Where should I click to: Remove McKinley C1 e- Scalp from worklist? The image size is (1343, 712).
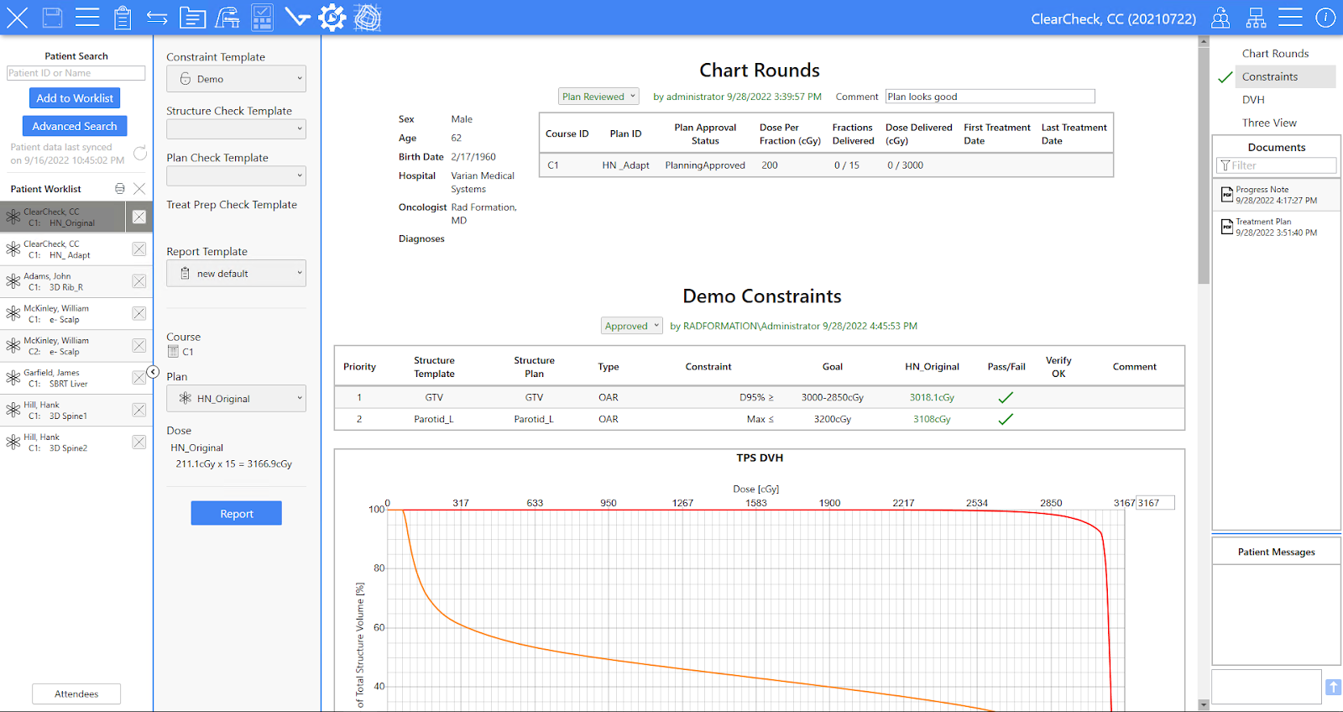(x=139, y=313)
